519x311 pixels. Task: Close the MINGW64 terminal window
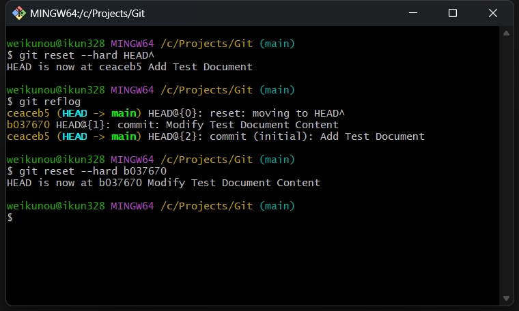[x=493, y=13]
